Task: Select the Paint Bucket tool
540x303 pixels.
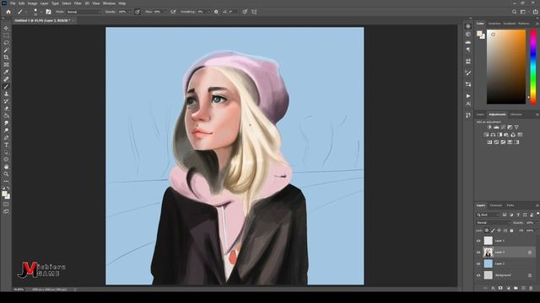Action: (x=6, y=116)
